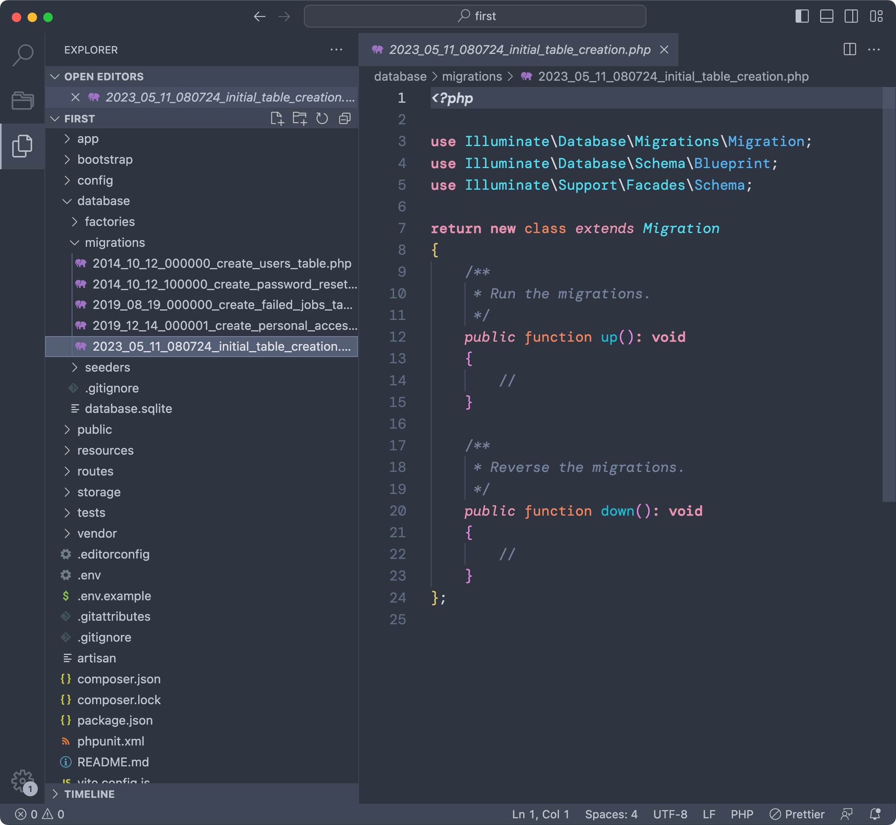Viewport: 896px width, 825px height.
Task: Select the initial_table_creation.php editor tab
Action: click(x=519, y=50)
